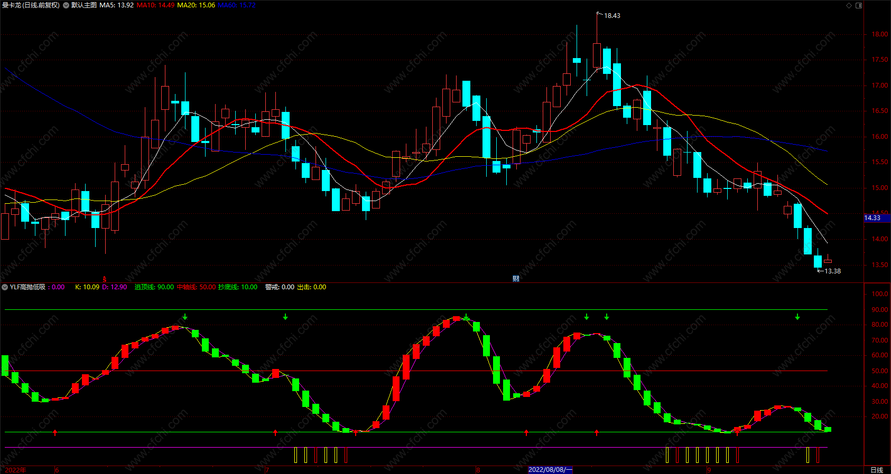Click the 13.38 low price label
This screenshot has width=891, height=474.
[832, 271]
